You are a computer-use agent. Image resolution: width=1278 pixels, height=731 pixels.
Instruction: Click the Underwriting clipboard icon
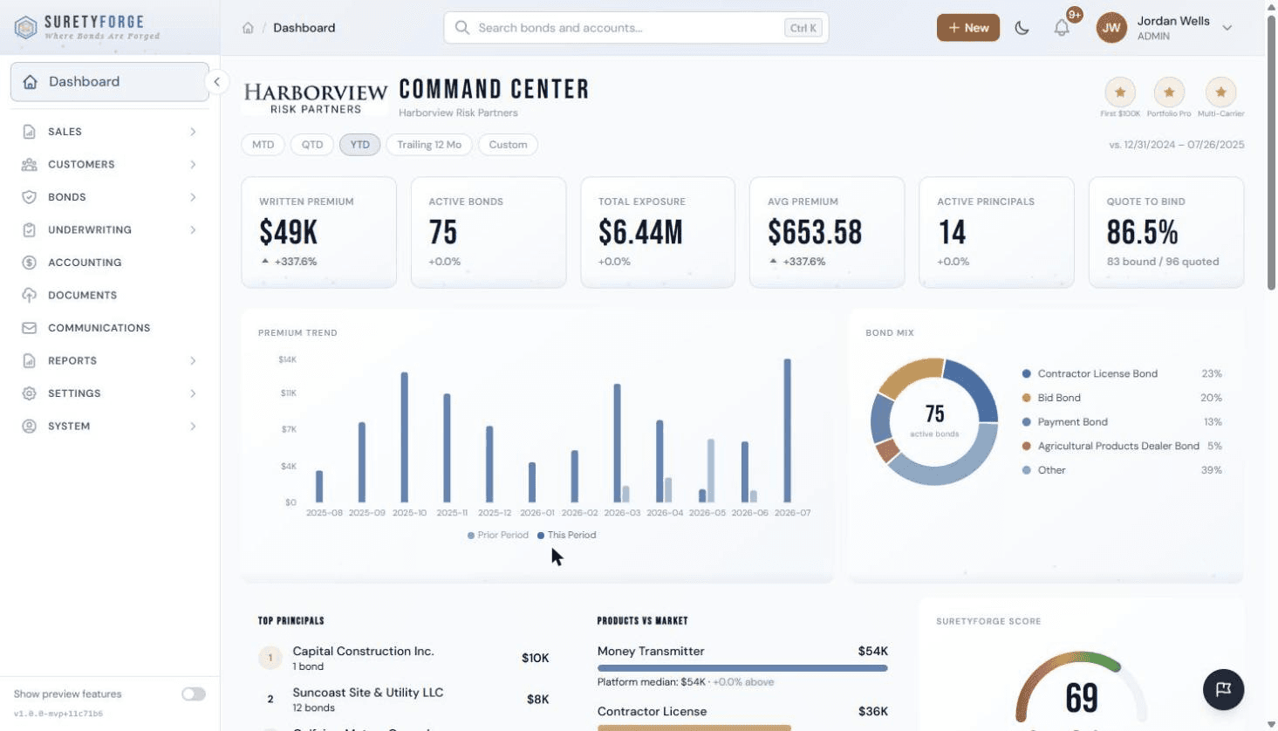(x=30, y=229)
